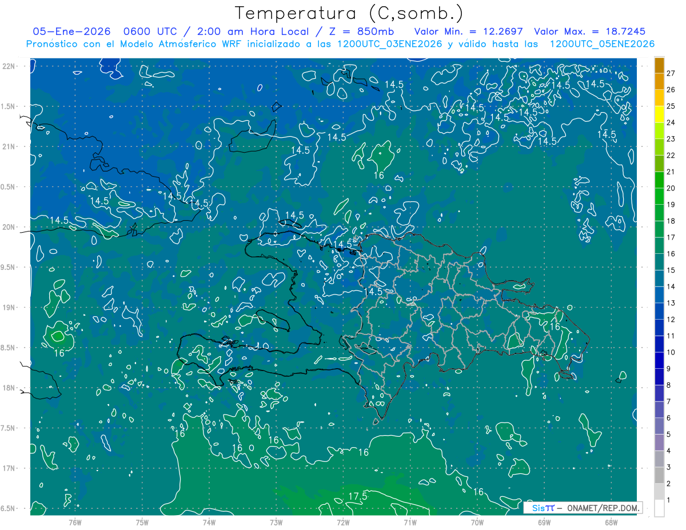Screen dimensions: 686x530
Task: Click the '19N' latitude label
Action: [x=8, y=308]
